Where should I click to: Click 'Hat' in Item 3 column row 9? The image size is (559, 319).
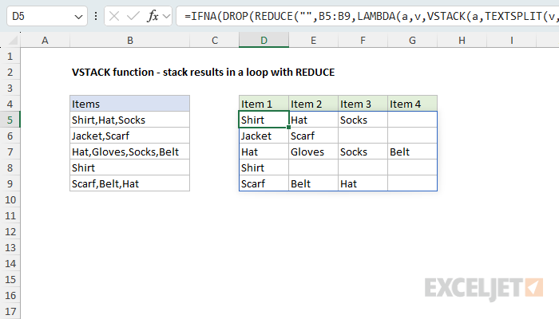click(x=363, y=183)
